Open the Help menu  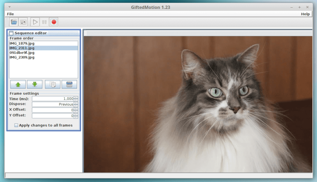point(305,14)
